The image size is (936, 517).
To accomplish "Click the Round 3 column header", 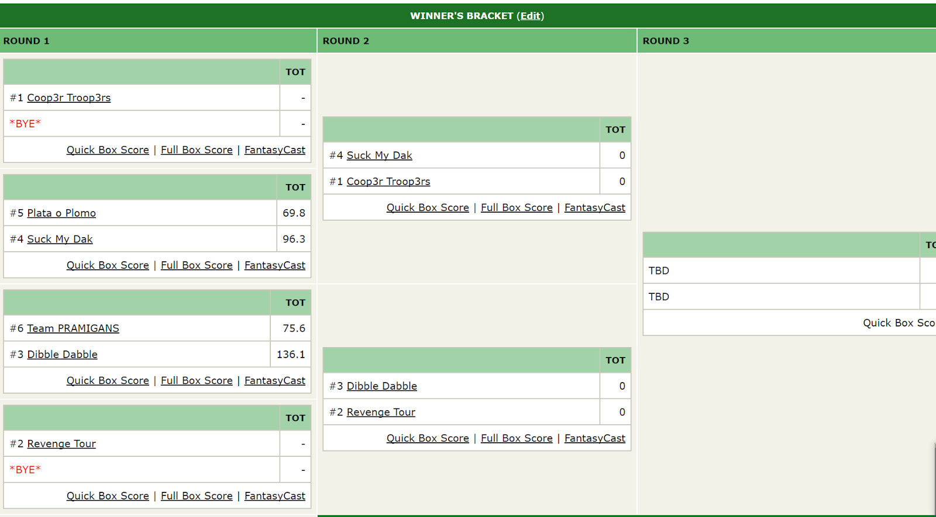I will (666, 41).
